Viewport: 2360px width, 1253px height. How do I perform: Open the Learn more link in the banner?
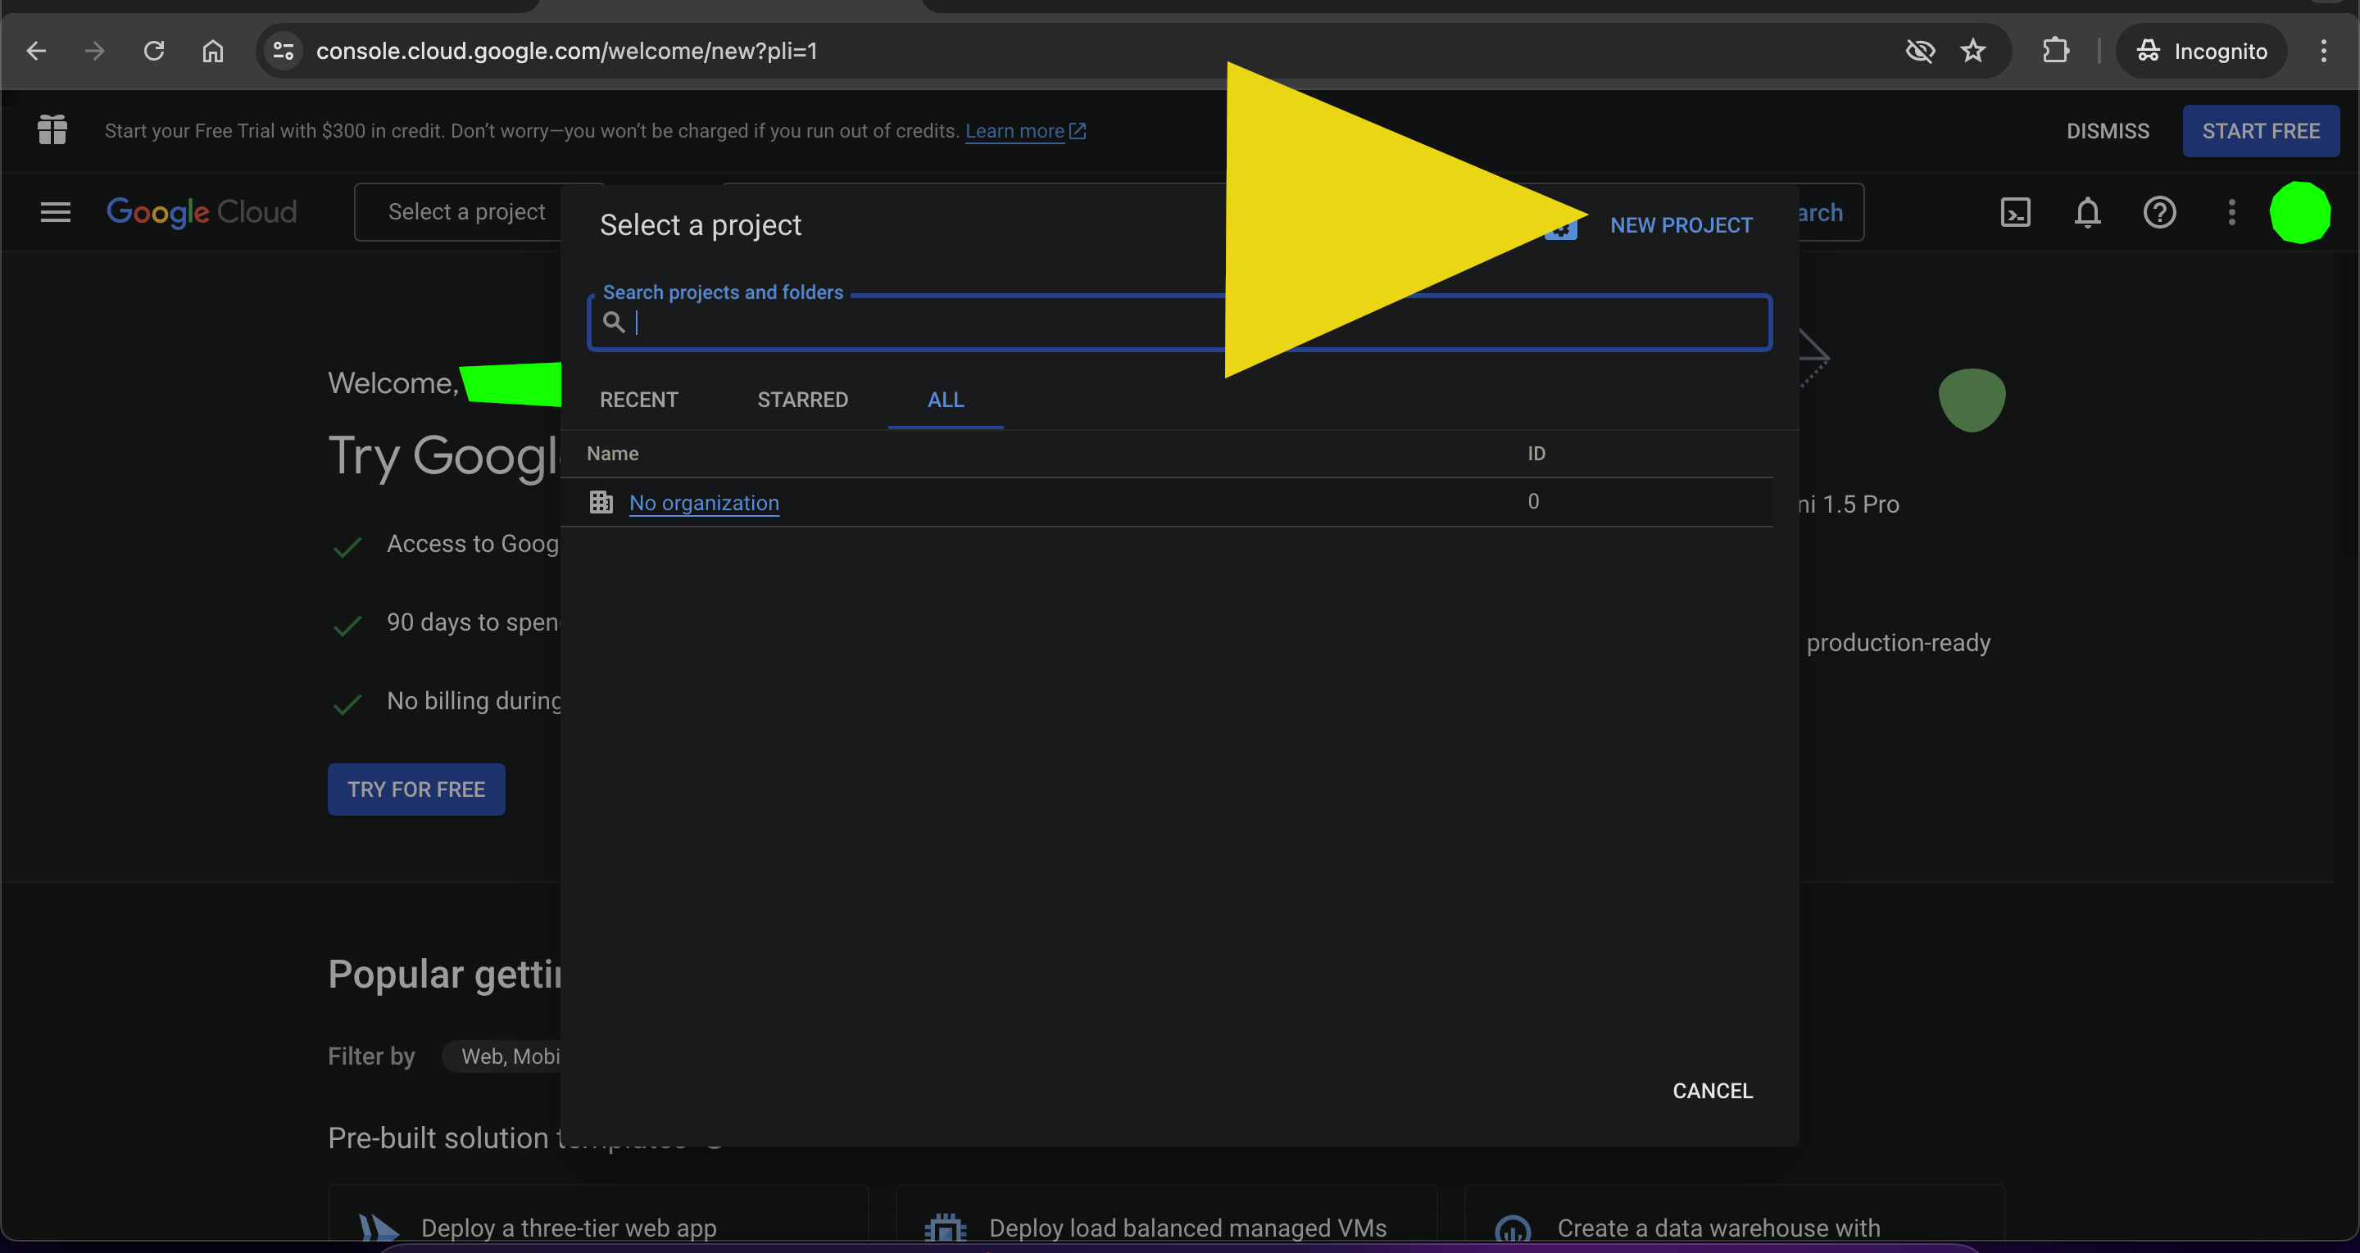coord(1024,131)
